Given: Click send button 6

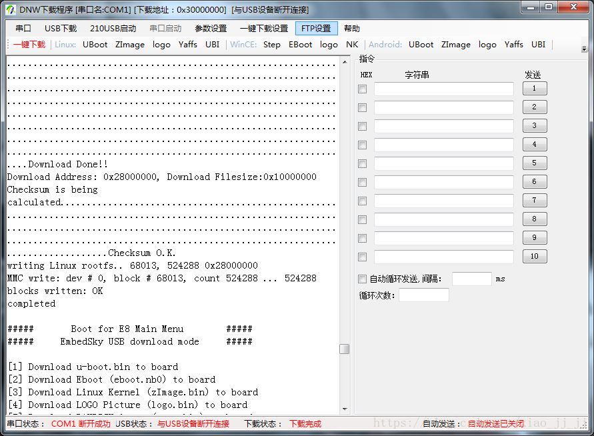Looking at the screenshot, I should pyautogui.click(x=535, y=181).
